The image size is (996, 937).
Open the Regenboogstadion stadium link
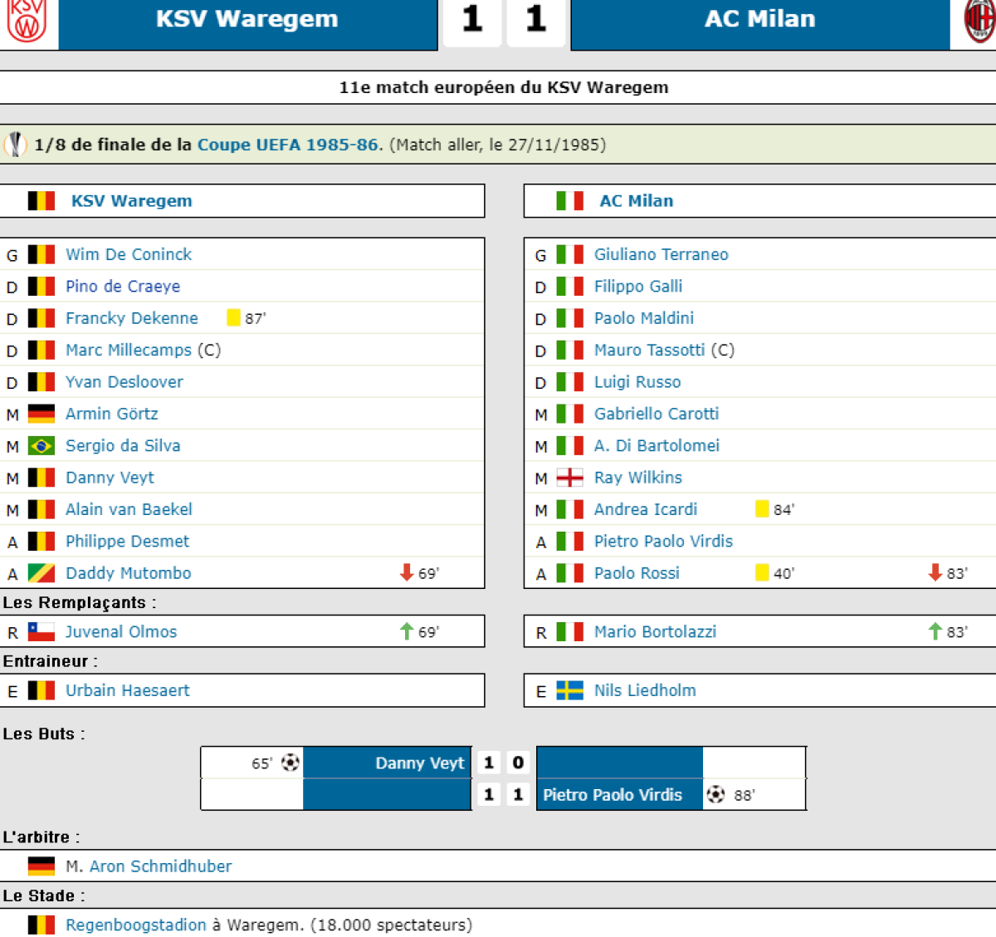coord(136,925)
